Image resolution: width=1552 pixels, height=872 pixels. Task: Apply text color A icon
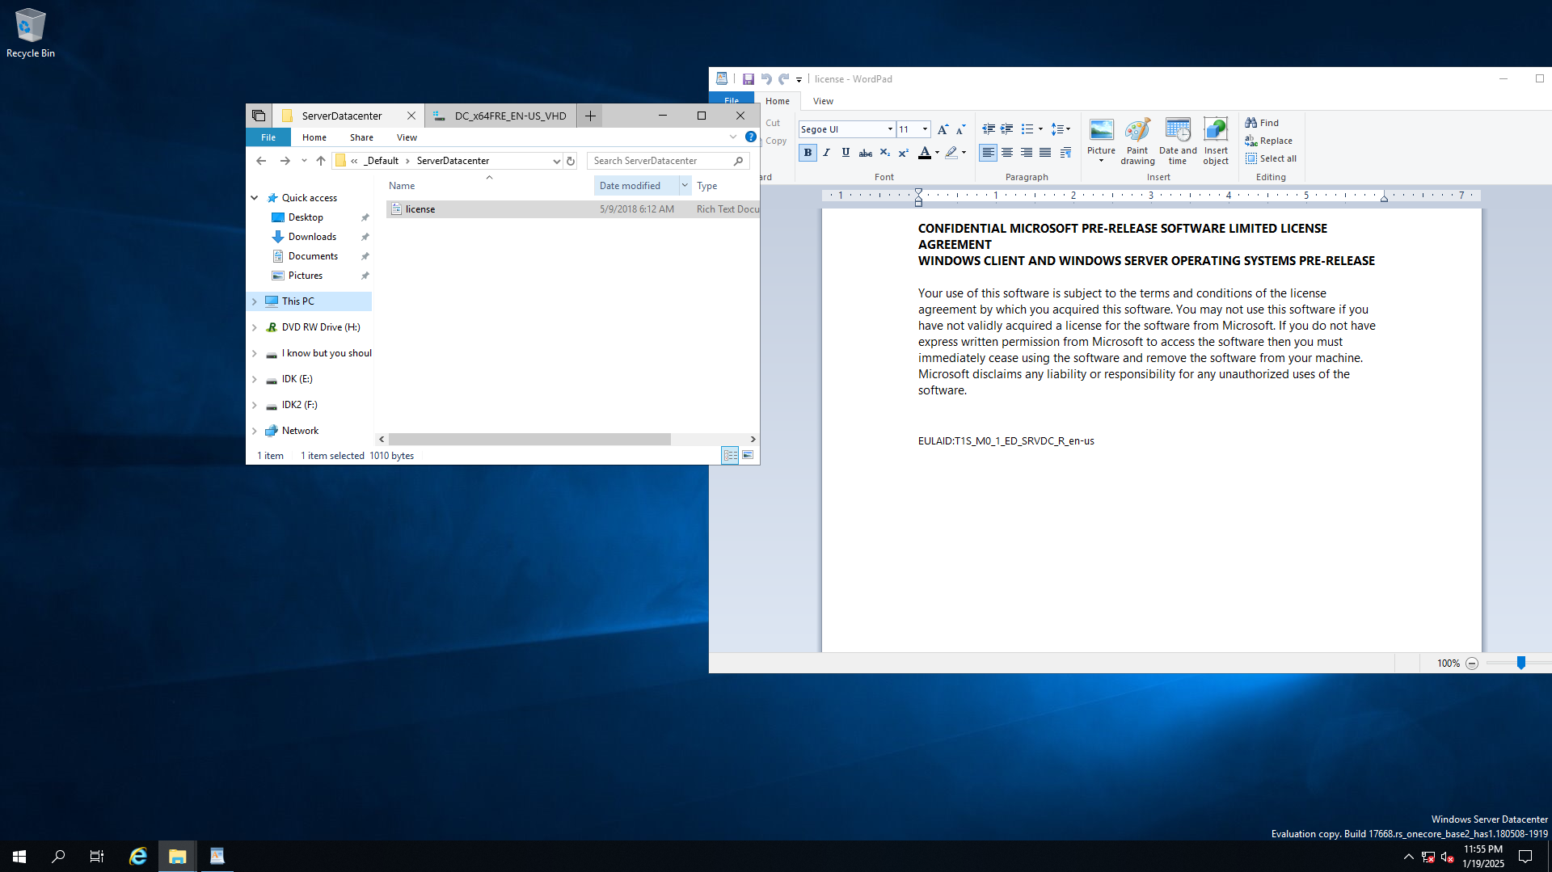coord(925,153)
